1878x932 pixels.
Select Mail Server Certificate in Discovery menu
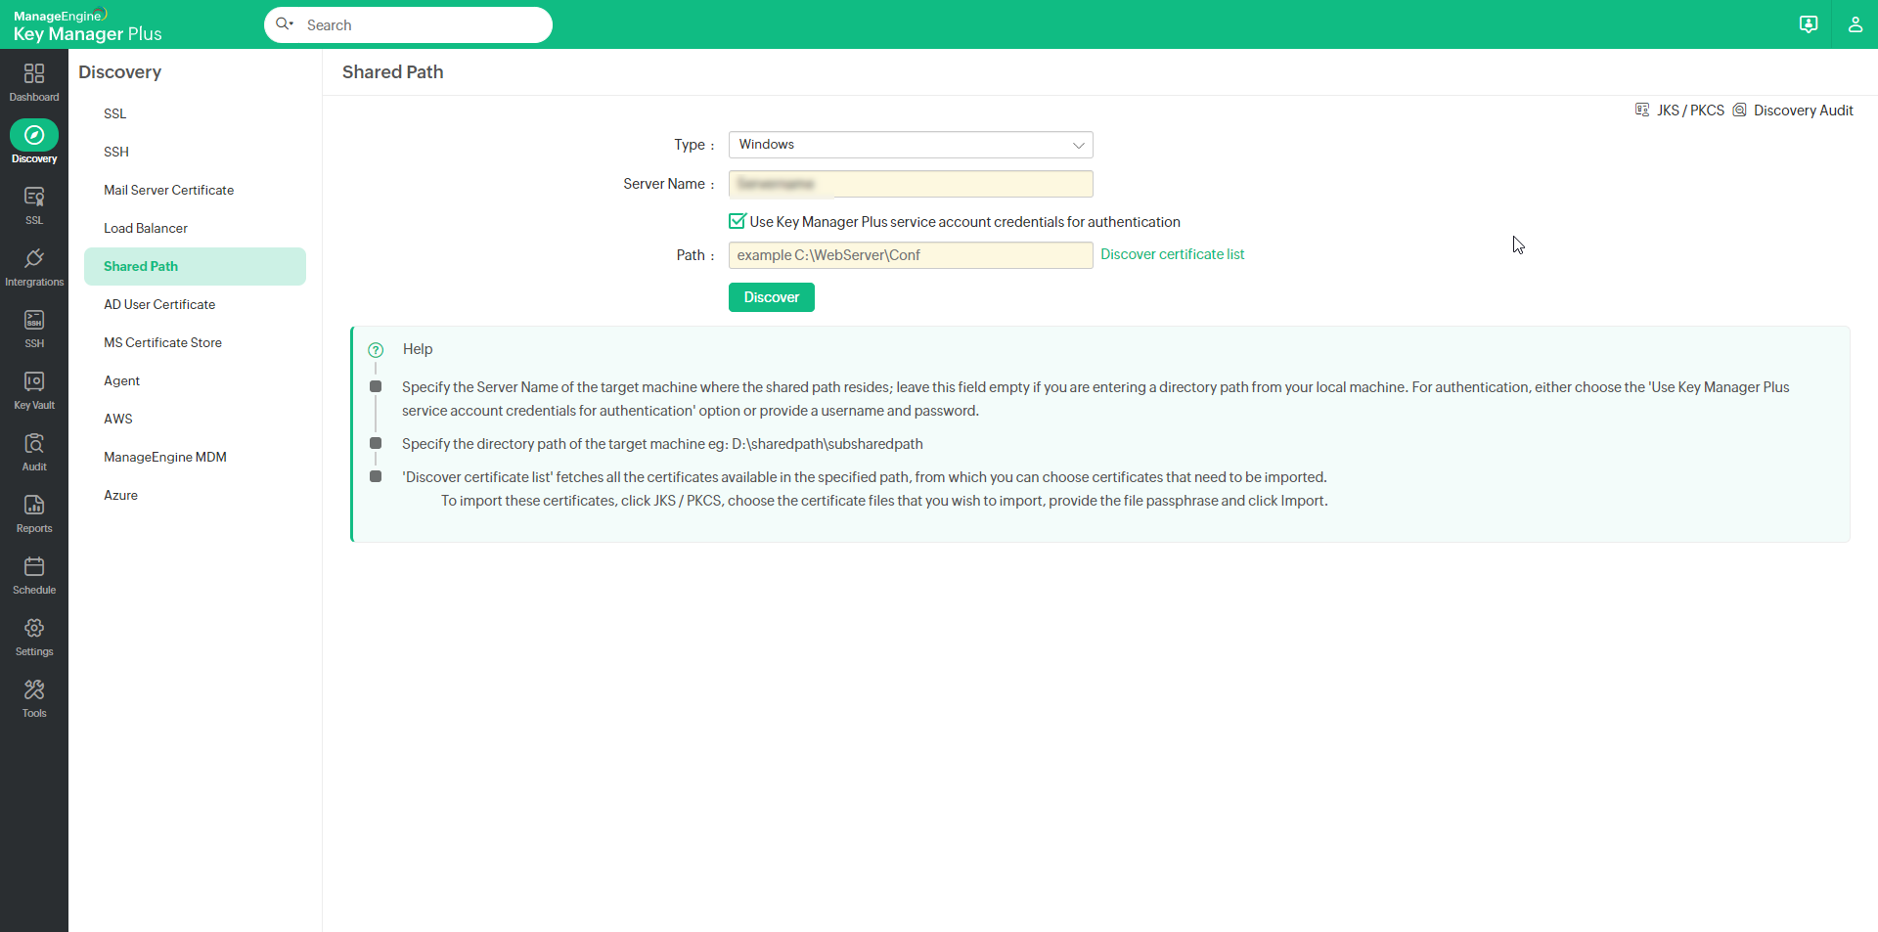[168, 190]
